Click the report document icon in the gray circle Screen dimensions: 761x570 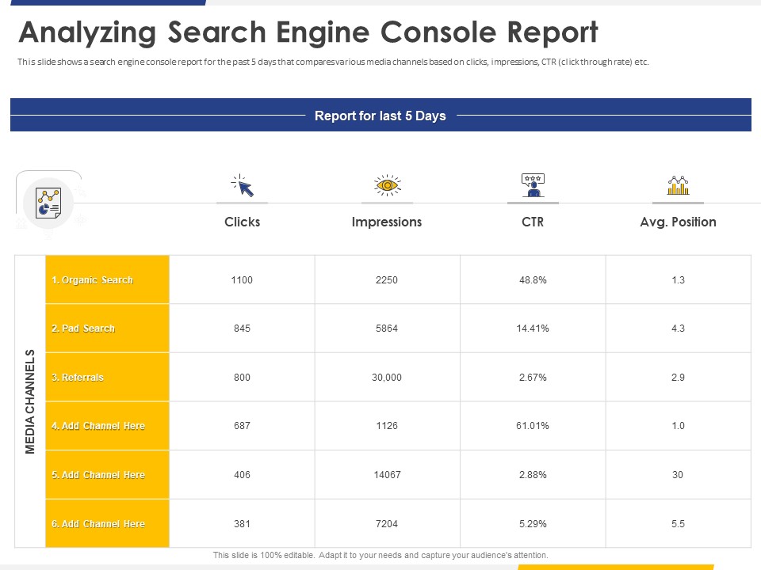point(48,203)
